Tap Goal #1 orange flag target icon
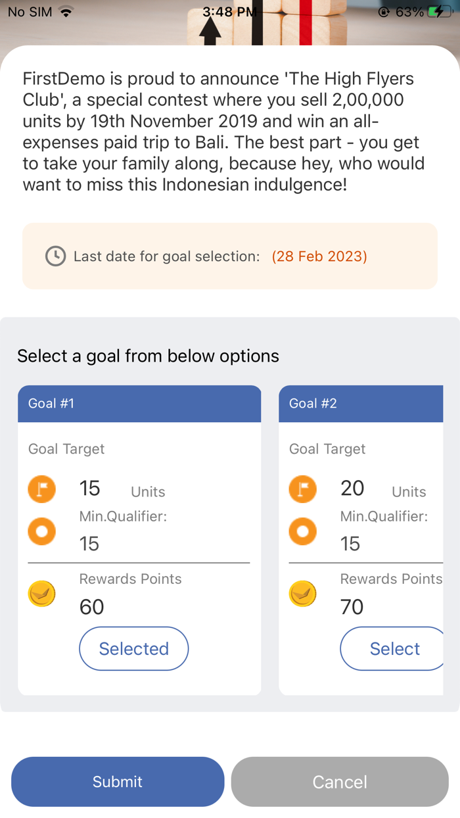 [x=42, y=489]
